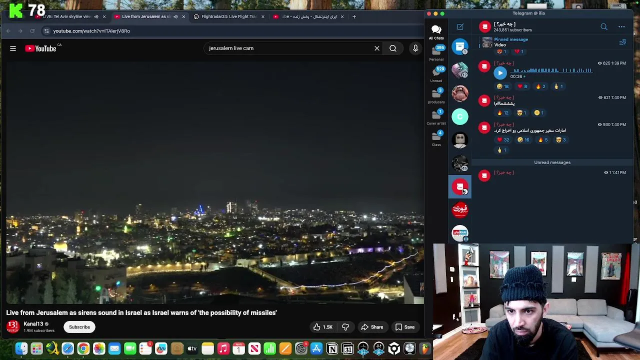Open the pinned messages list icon

[x=622, y=42]
